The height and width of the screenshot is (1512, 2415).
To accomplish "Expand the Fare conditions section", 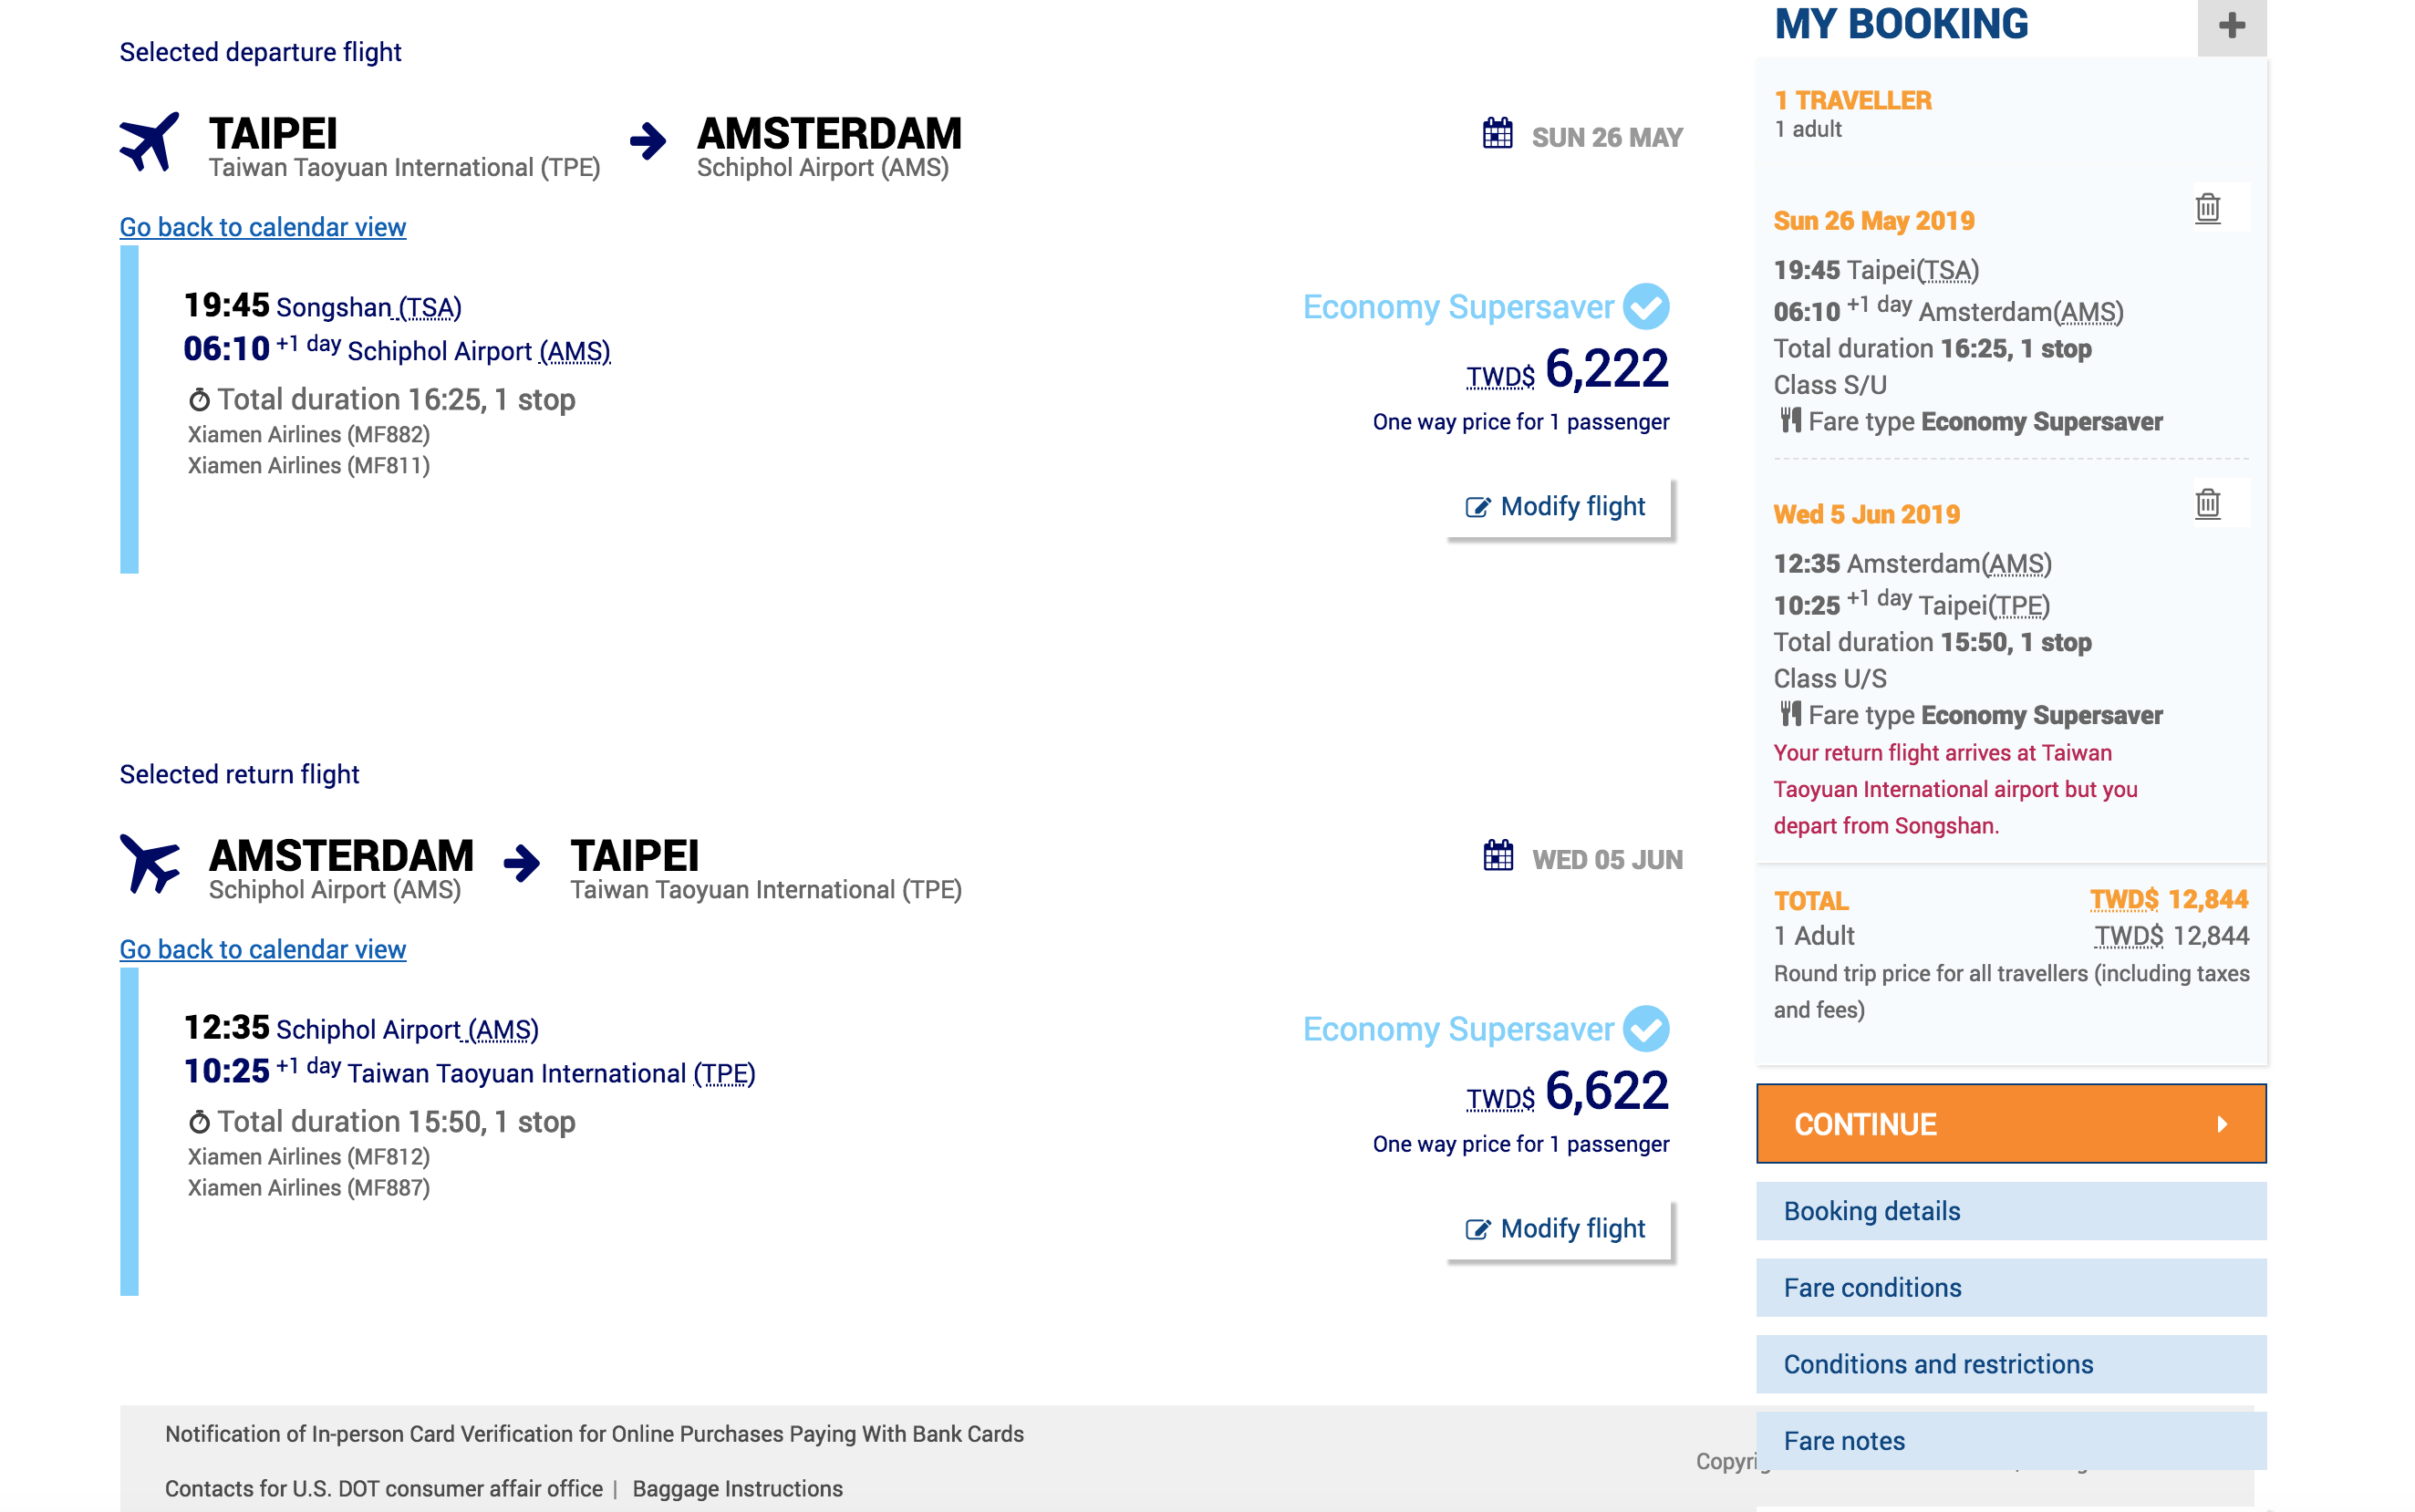I will [x=2010, y=1288].
